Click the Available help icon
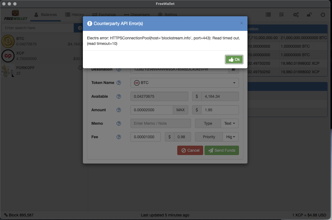332x220 pixels. tap(119, 96)
